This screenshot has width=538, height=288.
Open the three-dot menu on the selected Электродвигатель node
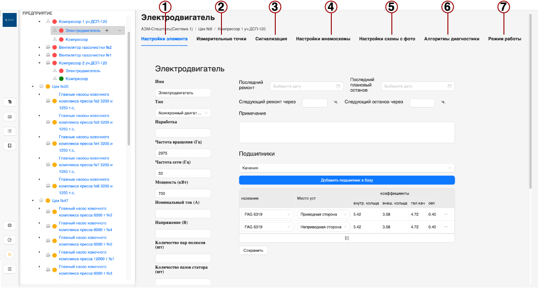pyautogui.click(x=119, y=30)
